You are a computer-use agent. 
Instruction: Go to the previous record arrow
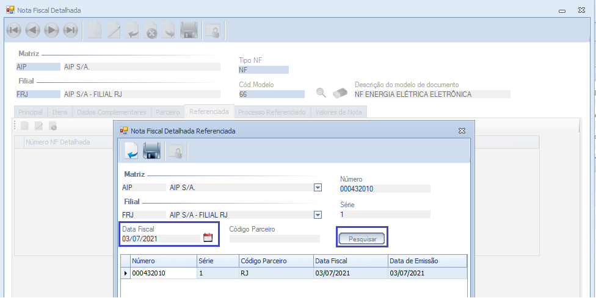[32, 30]
